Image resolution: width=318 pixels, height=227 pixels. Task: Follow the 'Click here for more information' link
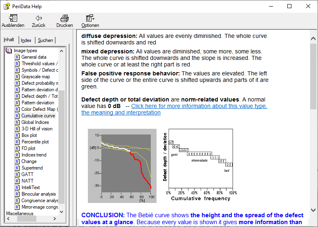pos(174,109)
